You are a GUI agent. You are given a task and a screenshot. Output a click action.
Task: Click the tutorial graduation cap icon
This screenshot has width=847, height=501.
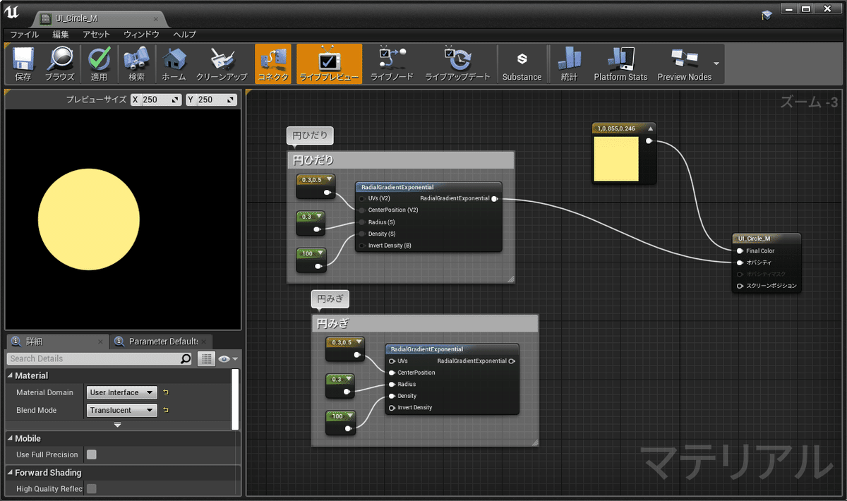click(x=767, y=15)
